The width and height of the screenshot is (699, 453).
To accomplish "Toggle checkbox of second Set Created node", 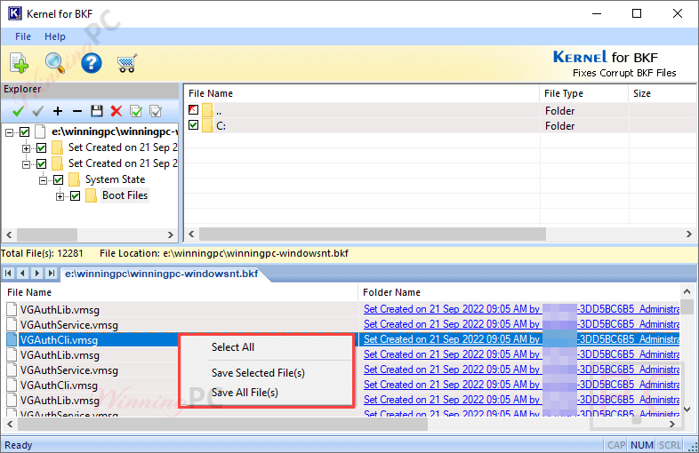I will pyautogui.click(x=42, y=164).
